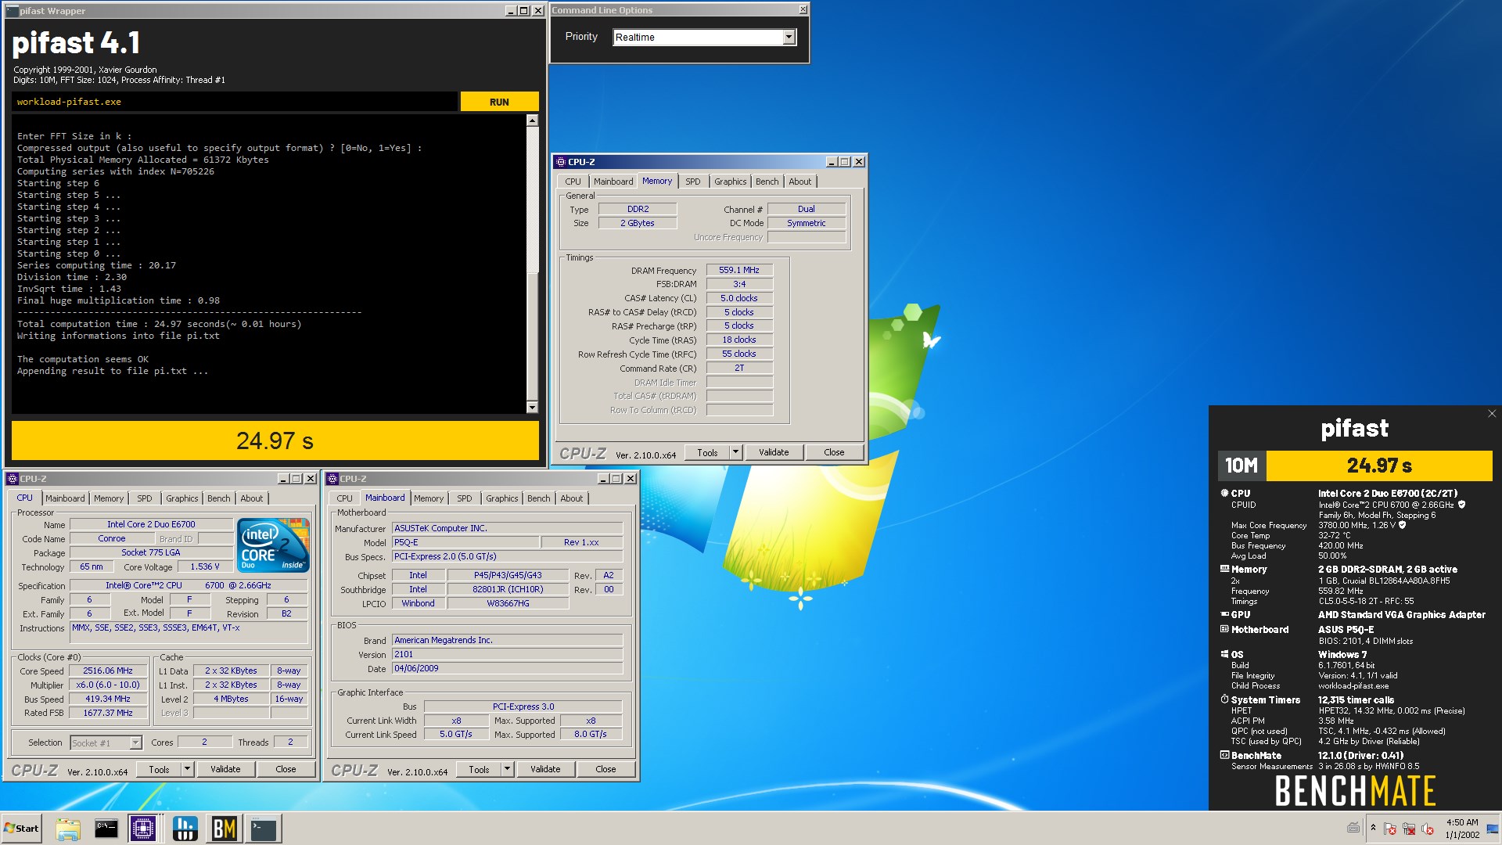Select CPU tab in CPU-Z Mainboard window
The image size is (1502, 845).
point(344,498)
